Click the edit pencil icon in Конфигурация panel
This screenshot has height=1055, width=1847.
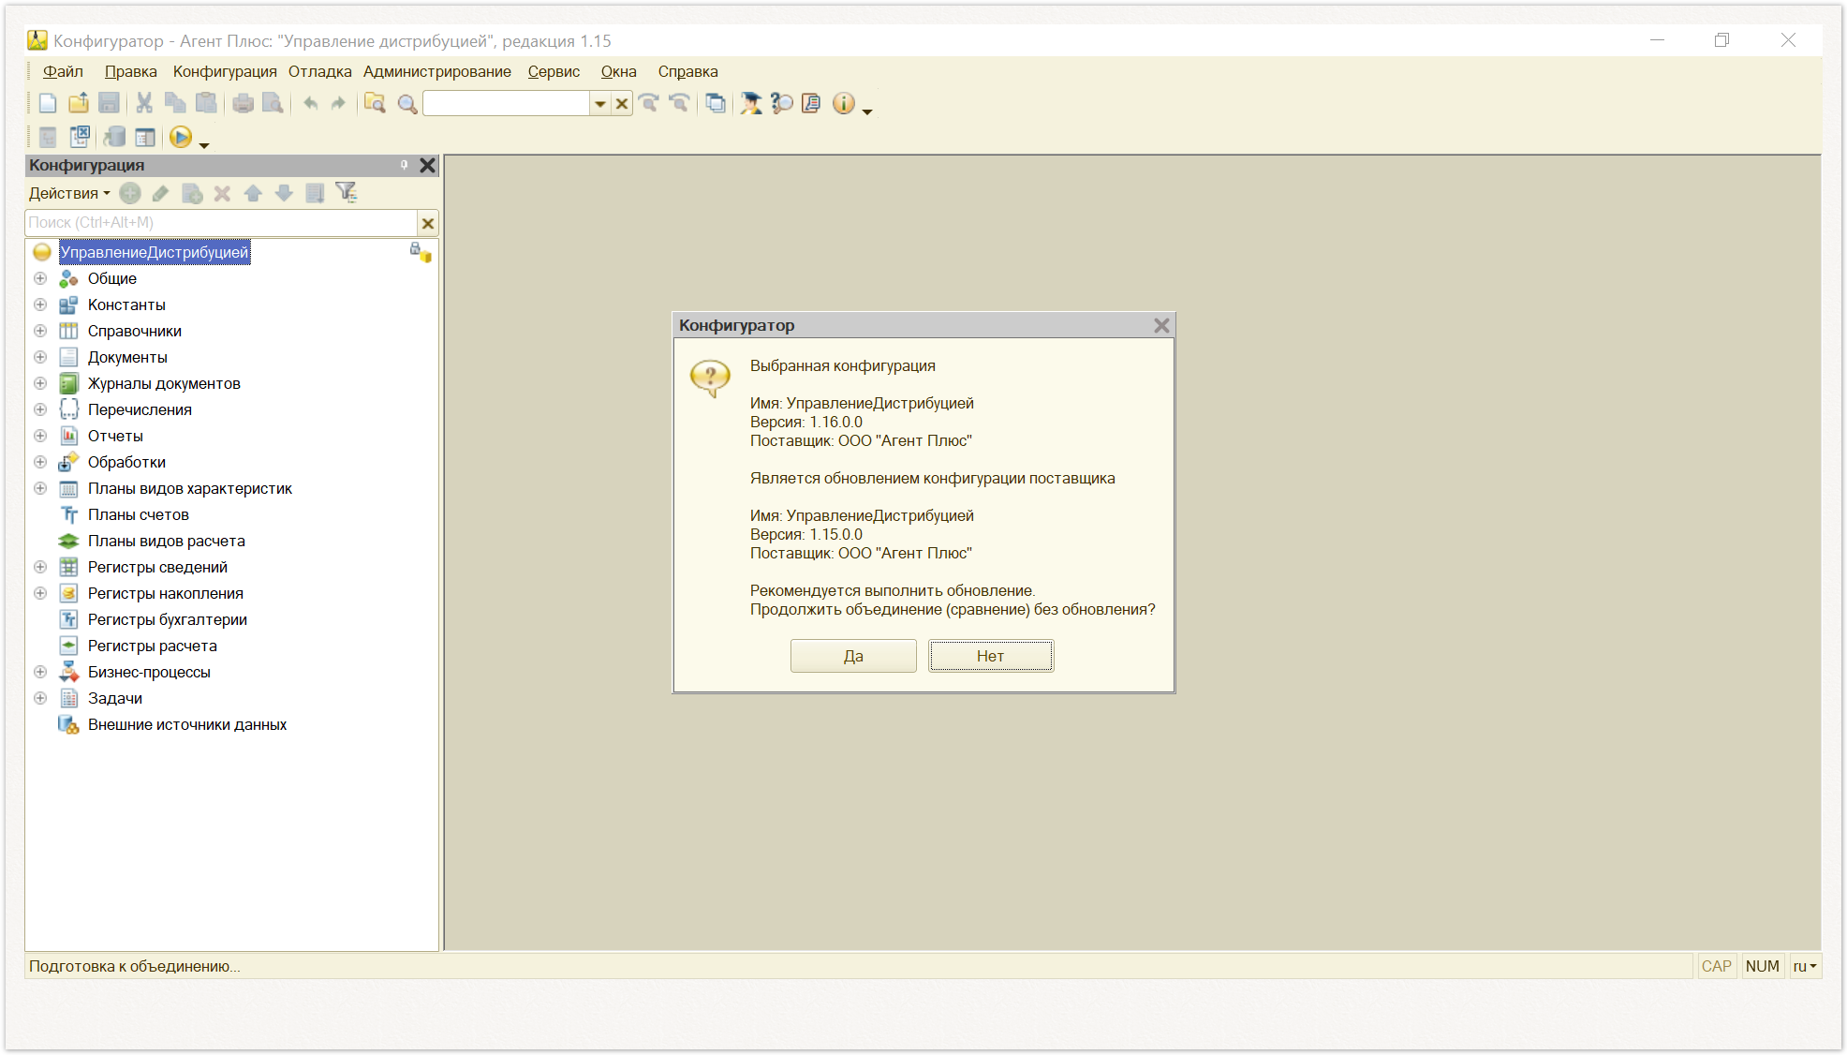tap(161, 193)
